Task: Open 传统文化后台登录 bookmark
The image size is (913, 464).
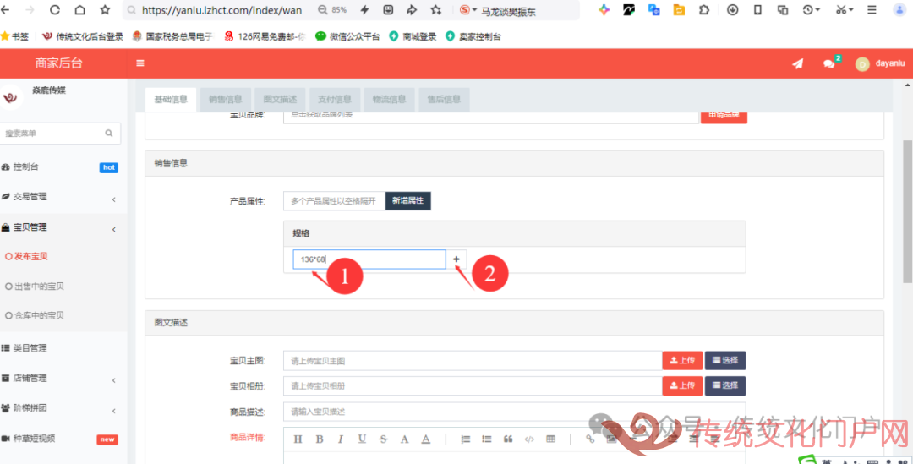Action: tap(83, 36)
